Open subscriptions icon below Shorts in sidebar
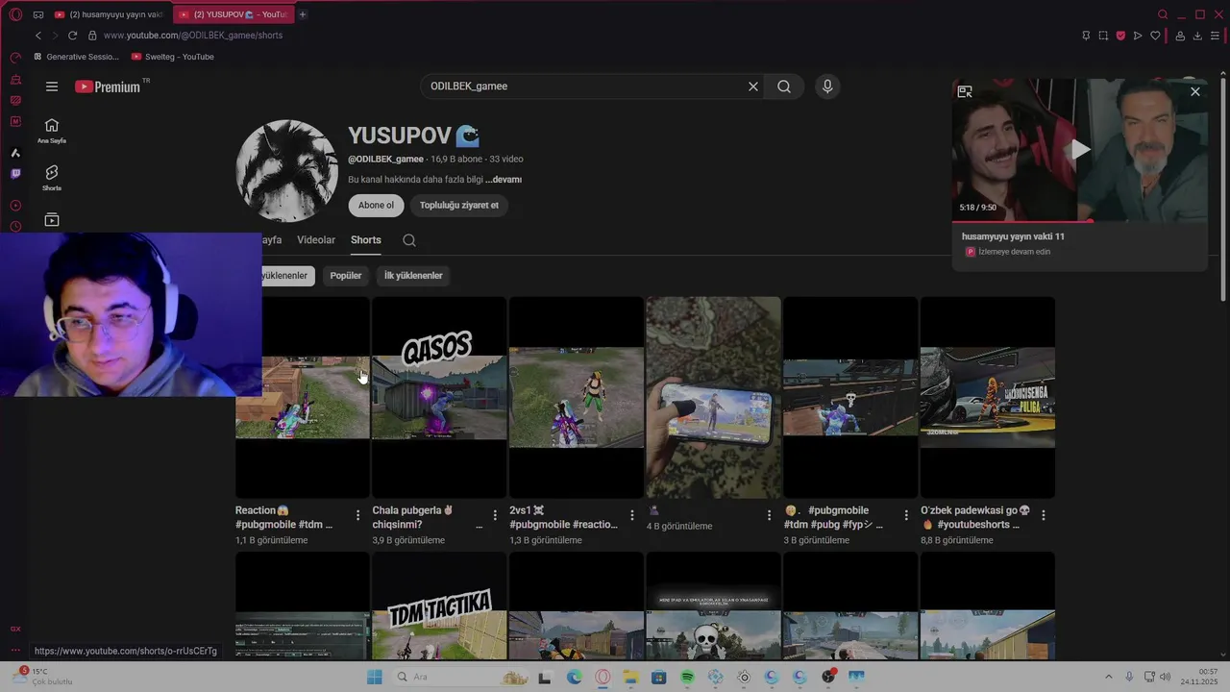The width and height of the screenshot is (1230, 692). pos(52,220)
